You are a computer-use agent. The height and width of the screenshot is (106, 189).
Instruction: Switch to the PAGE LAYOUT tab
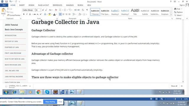point(43,5)
